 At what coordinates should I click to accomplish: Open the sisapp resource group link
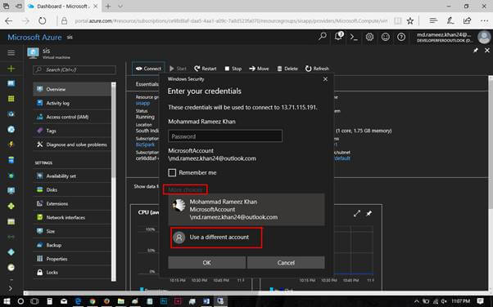142,103
